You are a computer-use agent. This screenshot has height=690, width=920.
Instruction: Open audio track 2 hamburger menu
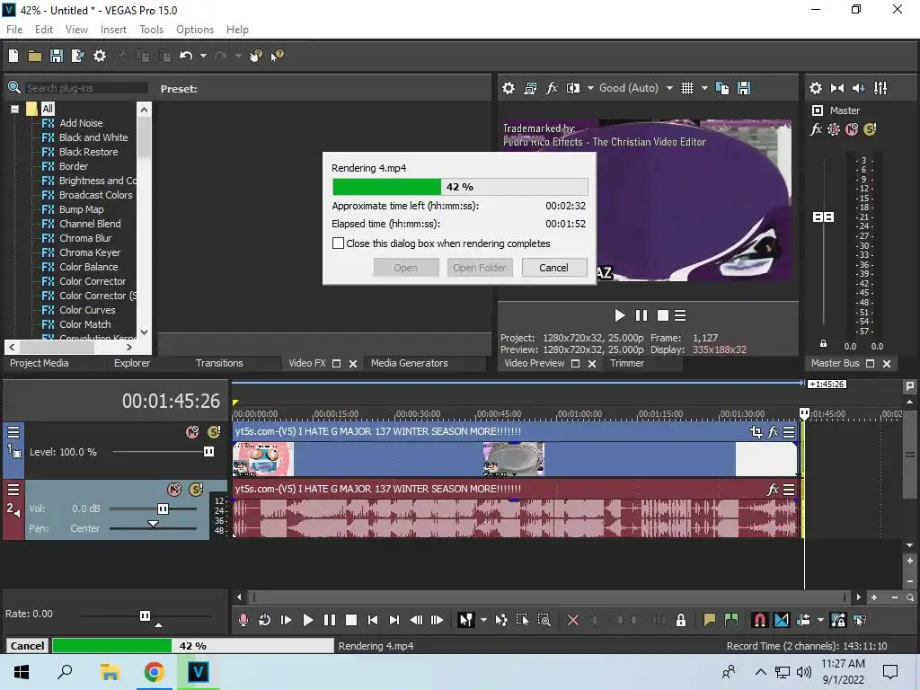[x=13, y=490]
